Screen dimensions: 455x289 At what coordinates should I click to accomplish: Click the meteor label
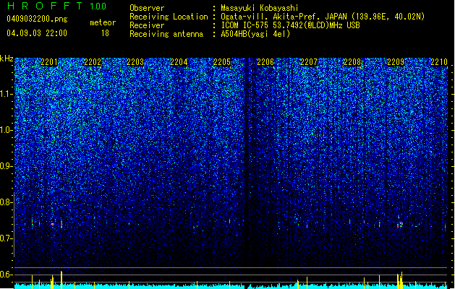103,22
